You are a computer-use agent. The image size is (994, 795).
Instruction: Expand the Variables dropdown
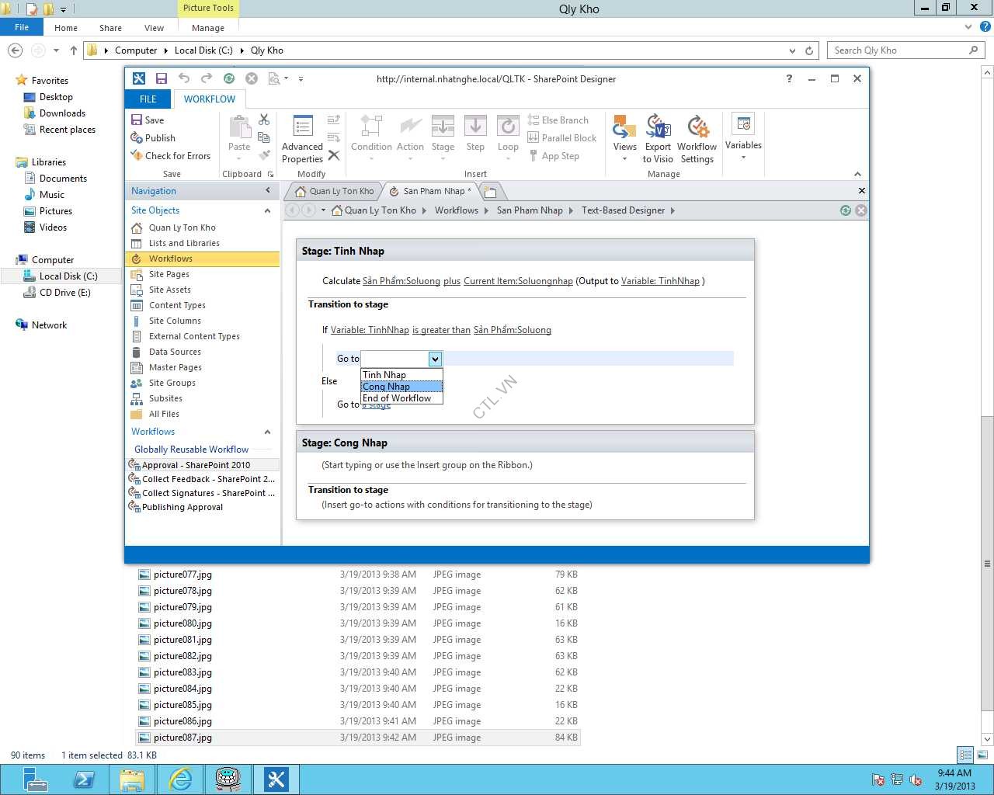[743, 138]
